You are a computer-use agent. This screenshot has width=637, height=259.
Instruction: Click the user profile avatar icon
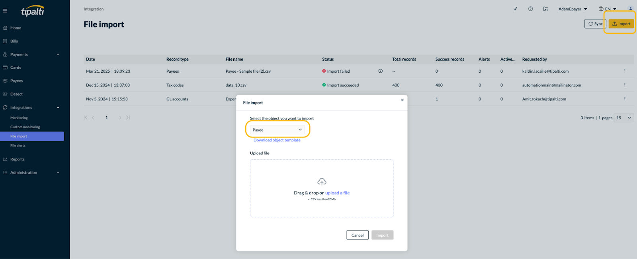click(630, 9)
